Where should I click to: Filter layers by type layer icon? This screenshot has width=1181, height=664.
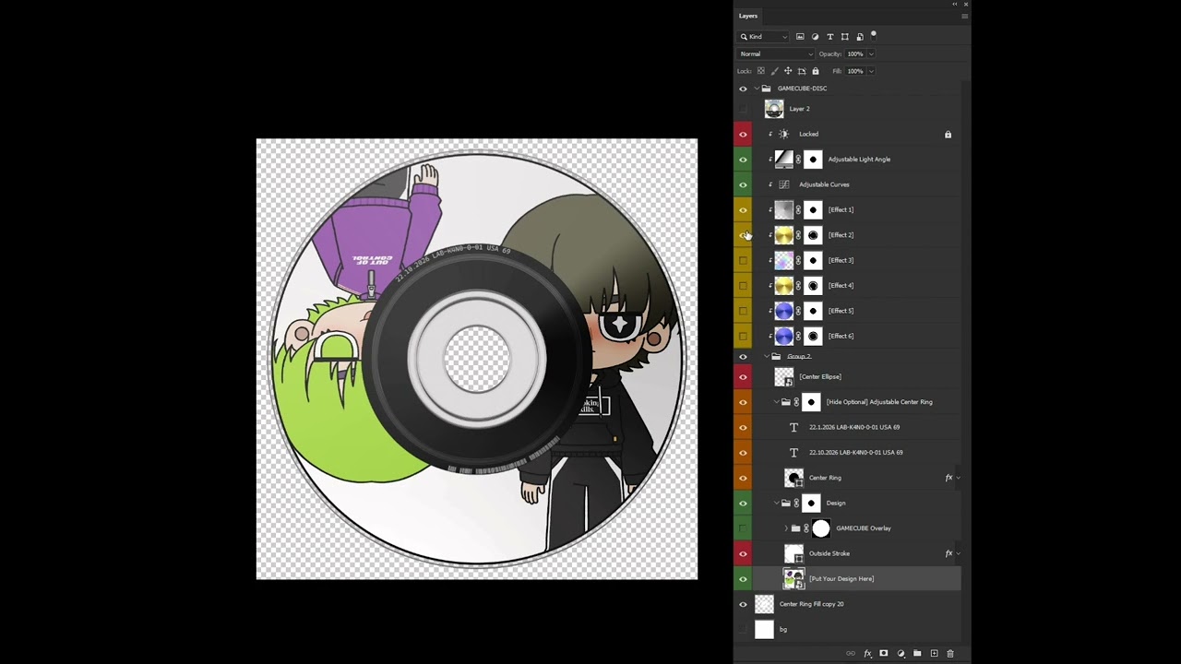click(829, 37)
